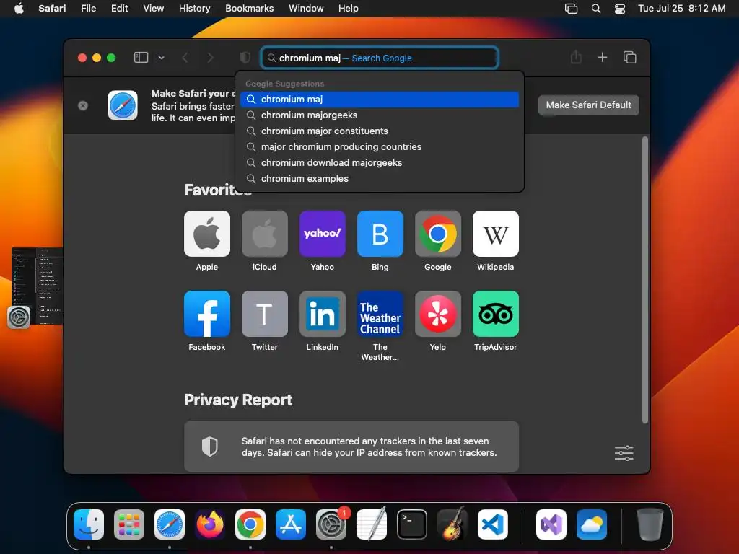Open the Trash in the Dock
739x554 pixels.
tap(650, 524)
